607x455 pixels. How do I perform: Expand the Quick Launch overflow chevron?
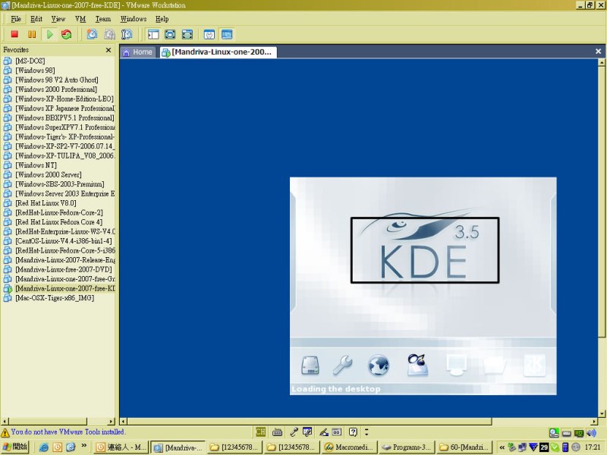coord(83,446)
